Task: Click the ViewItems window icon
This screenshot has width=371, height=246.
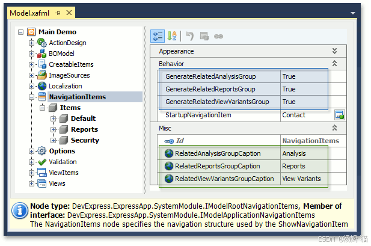Action: click(x=42, y=173)
